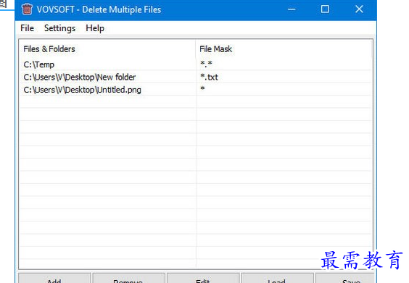Screen dimensions: 409x283
Task: Click the Load button
Action: point(277,279)
